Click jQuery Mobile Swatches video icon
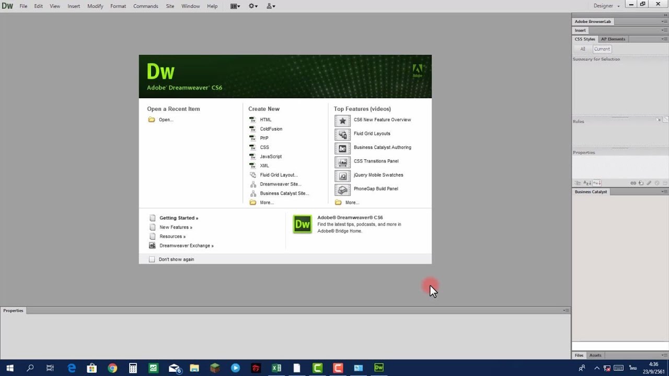The width and height of the screenshot is (669, 376). (342, 175)
